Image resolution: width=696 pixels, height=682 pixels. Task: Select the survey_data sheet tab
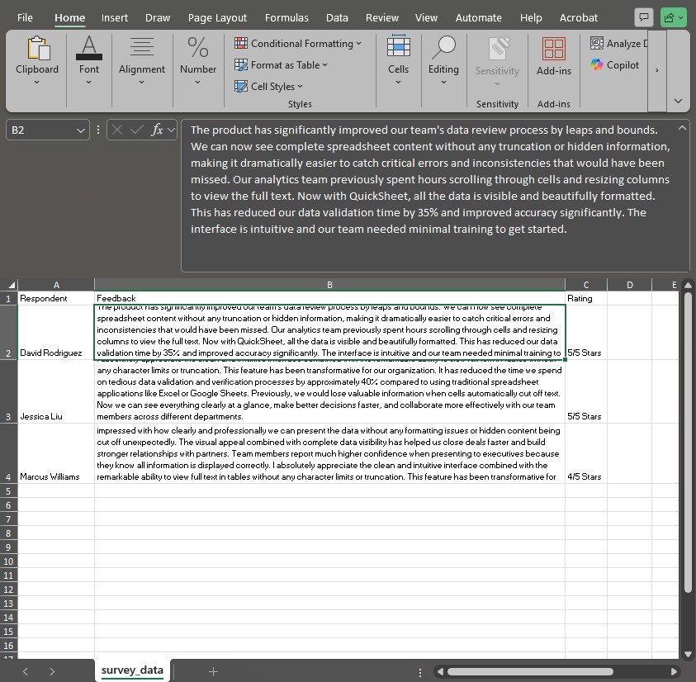click(131, 670)
